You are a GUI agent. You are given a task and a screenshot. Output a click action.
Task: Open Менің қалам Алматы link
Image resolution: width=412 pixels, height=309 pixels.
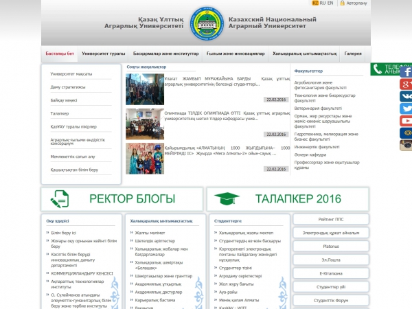tap(239, 300)
